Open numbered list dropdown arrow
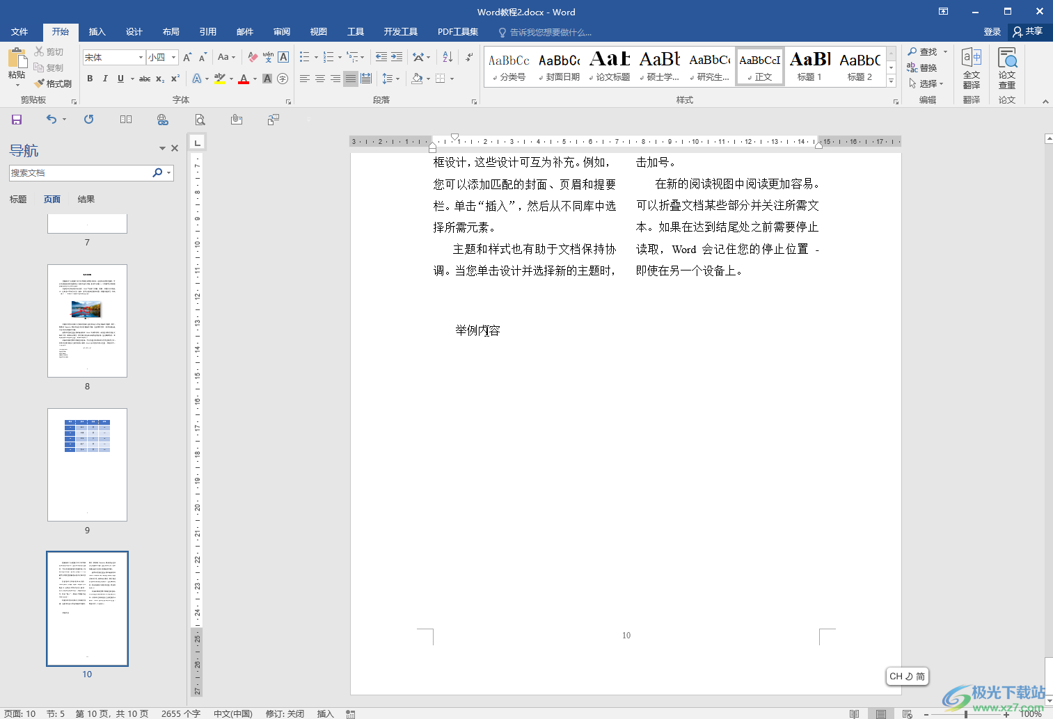Screen dimensions: 1053x719 tap(340, 57)
